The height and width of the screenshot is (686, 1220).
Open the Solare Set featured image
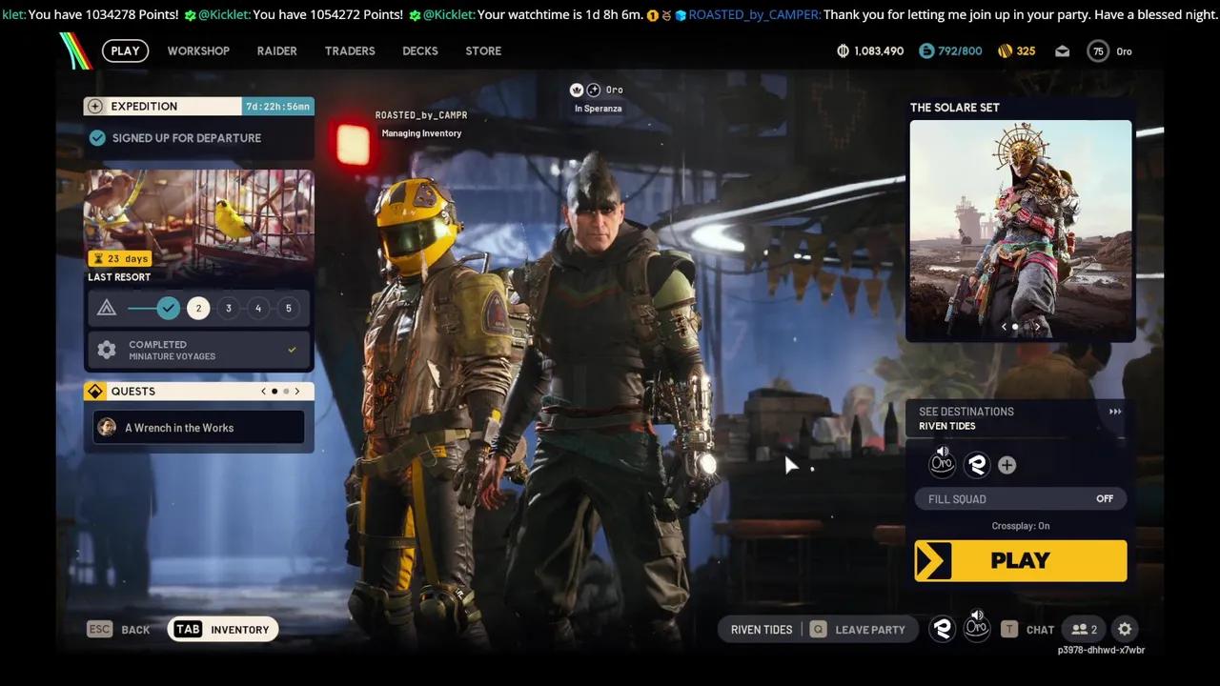(1021, 230)
